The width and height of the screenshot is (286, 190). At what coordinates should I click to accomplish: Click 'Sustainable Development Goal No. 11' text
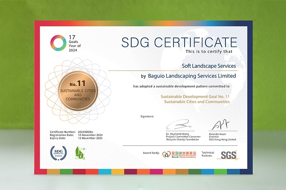[195, 97]
